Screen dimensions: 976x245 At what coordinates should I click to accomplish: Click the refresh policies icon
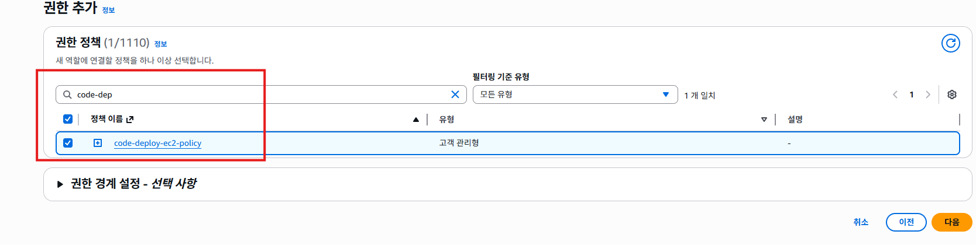coord(950,43)
